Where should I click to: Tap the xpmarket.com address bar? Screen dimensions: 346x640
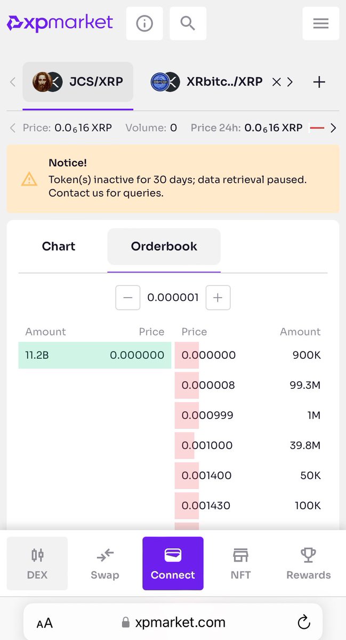173,622
